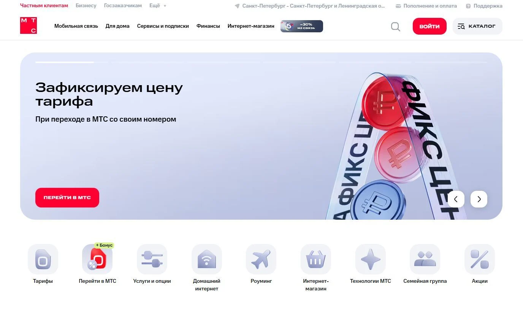
Task: Click the Семейная группа text label
Action: [x=425, y=281]
